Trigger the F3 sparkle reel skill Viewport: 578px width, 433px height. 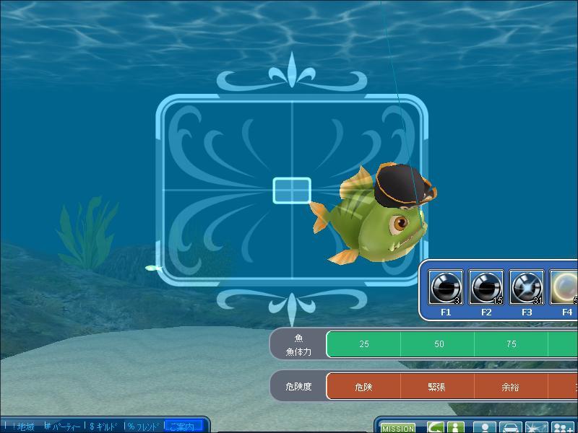coord(527,288)
